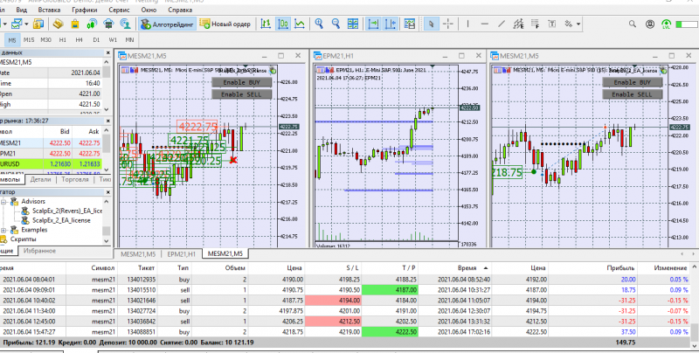Image resolution: width=699 pixels, height=353 pixels.
Task: Click Enable BUY in first chart
Action: [x=242, y=82]
